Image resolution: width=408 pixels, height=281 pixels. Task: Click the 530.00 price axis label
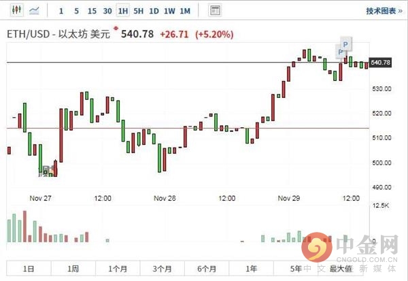coord(381,89)
